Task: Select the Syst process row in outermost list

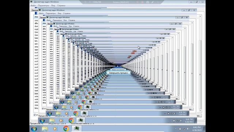Action: (x=36, y=82)
